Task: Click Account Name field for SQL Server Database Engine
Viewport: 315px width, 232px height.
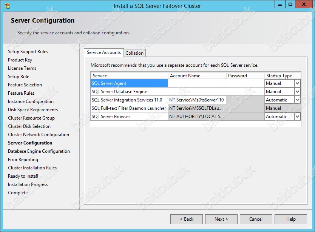Action: click(x=197, y=92)
